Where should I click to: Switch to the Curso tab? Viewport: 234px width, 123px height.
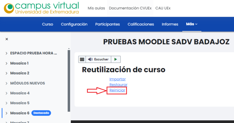pos(48,24)
